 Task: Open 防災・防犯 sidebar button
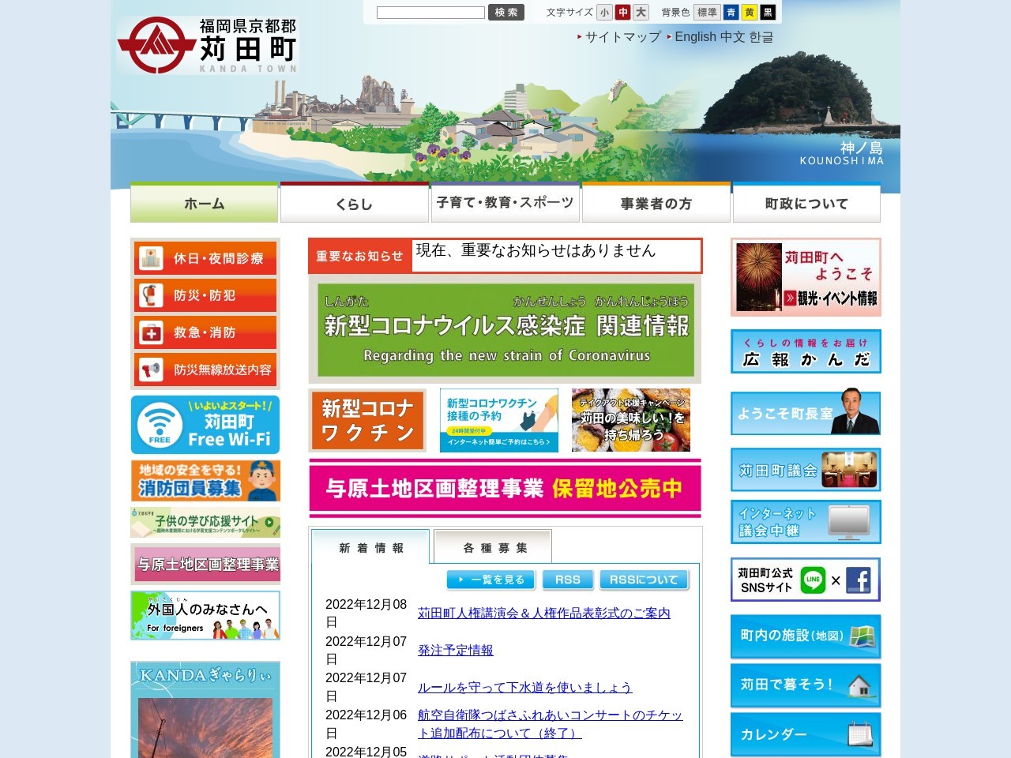point(205,295)
